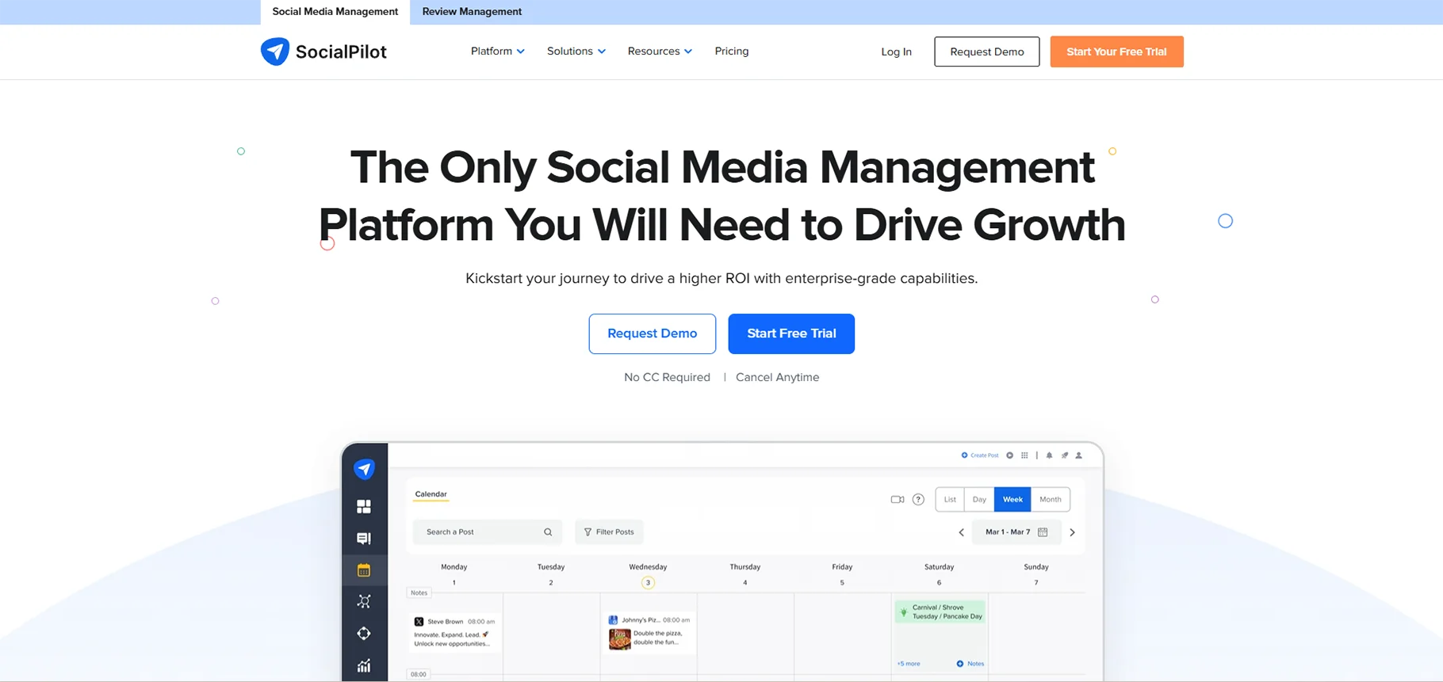Viewport: 1443px width, 682px height.
Task: Open the Carnival / Shrove Tuesday event card
Action: tap(940, 612)
